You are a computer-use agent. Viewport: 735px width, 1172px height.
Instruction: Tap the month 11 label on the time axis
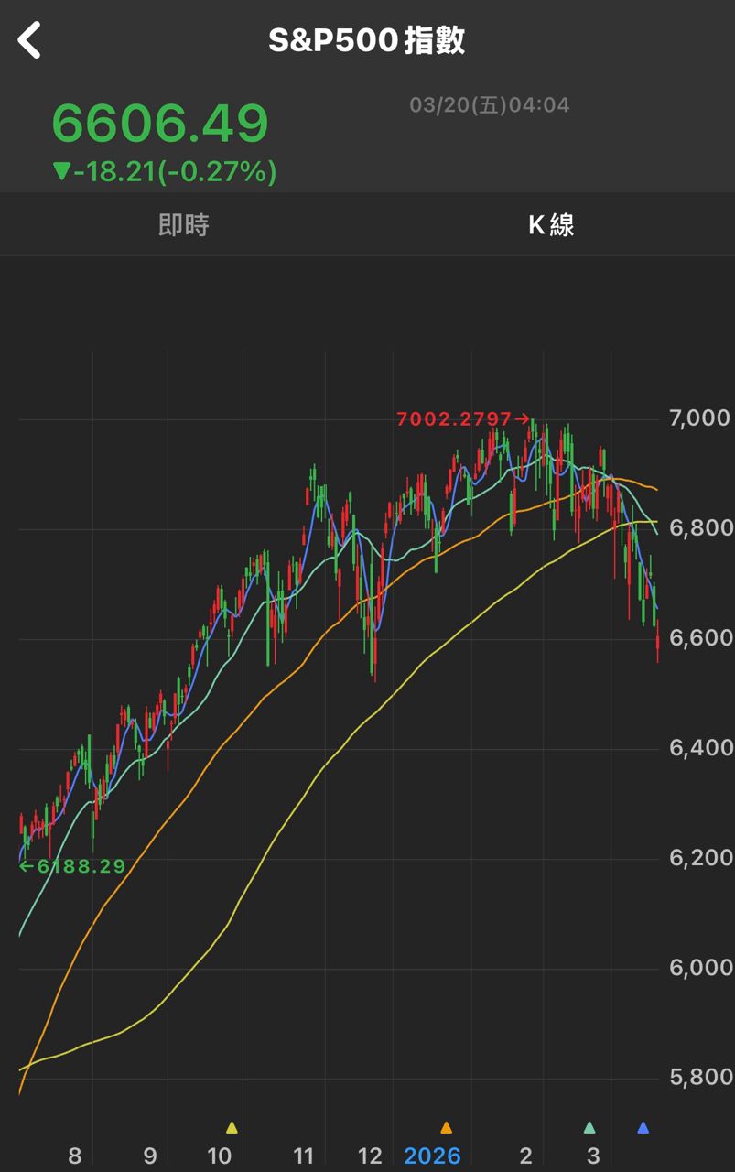[303, 1156]
